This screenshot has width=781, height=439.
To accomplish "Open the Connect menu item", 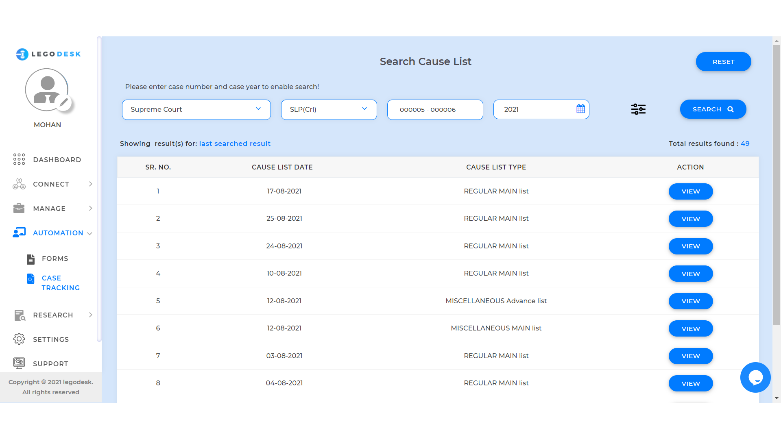I will (x=51, y=184).
